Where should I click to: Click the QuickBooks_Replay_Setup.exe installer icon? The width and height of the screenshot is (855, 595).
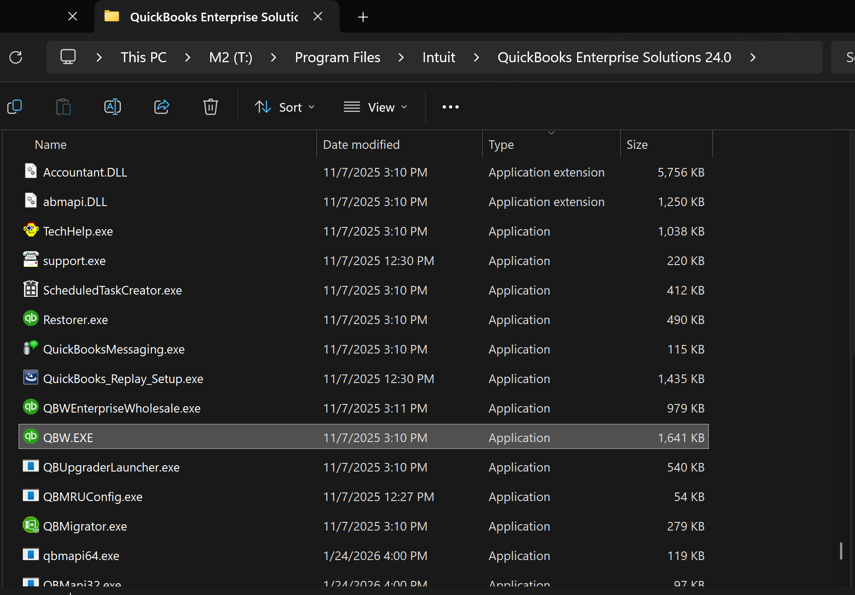(31, 378)
